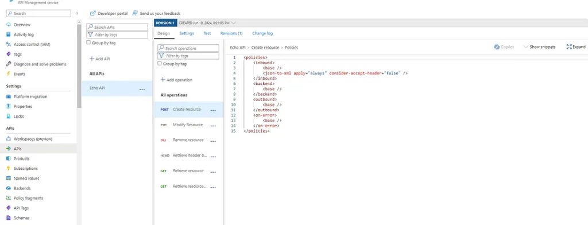Click the Search APIs field
Image resolution: width=588 pixels, height=225 pixels.
coord(117,28)
